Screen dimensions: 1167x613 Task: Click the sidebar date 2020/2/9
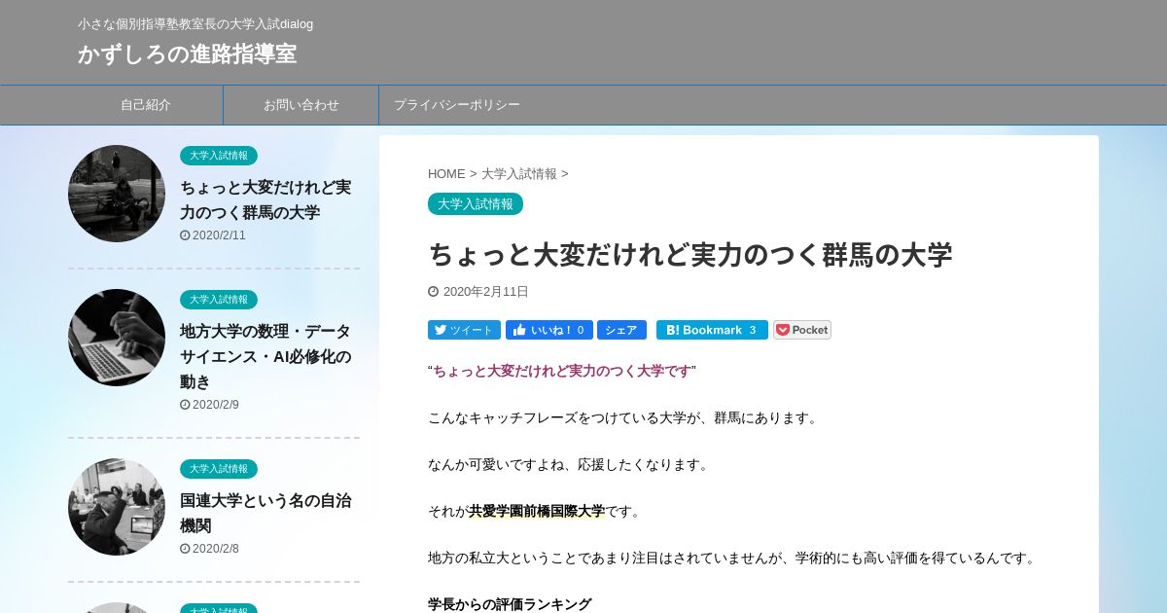[x=215, y=405]
